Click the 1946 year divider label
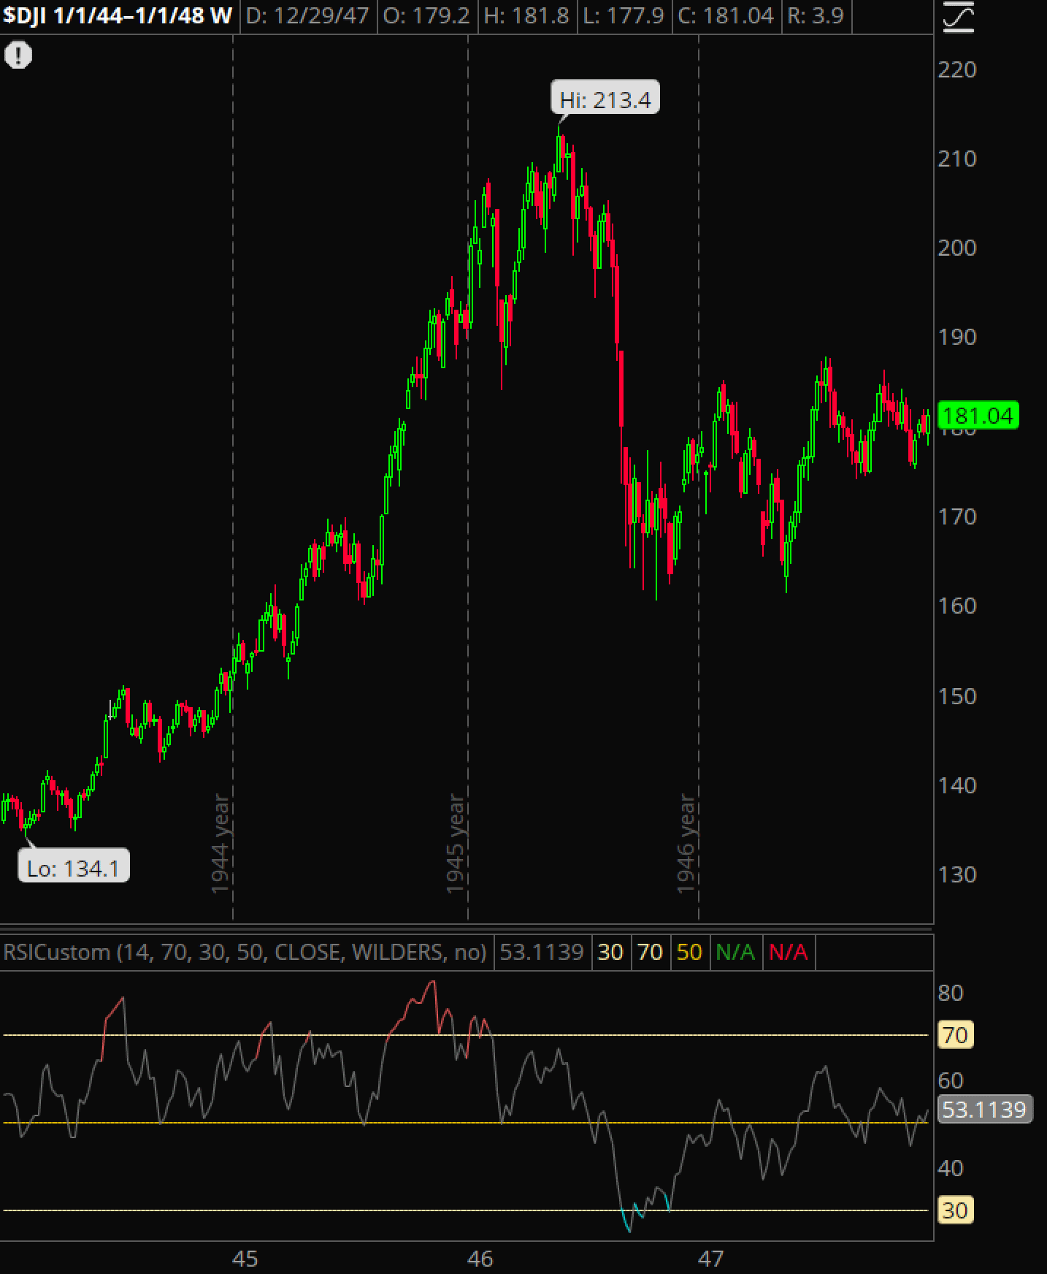Screen dimensions: 1047x1274 pos(686,844)
